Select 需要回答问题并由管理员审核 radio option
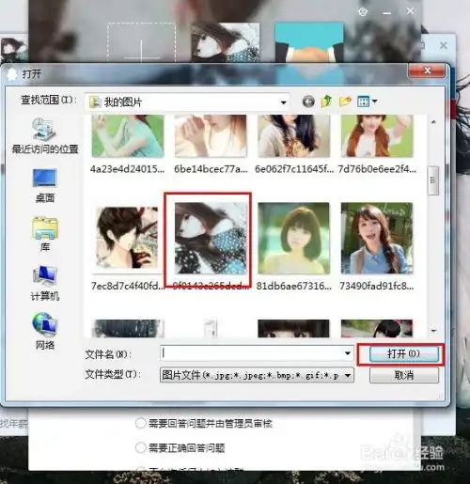Image resolution: width=470 pixels, height=484 pixels. [x=141, y=423]
